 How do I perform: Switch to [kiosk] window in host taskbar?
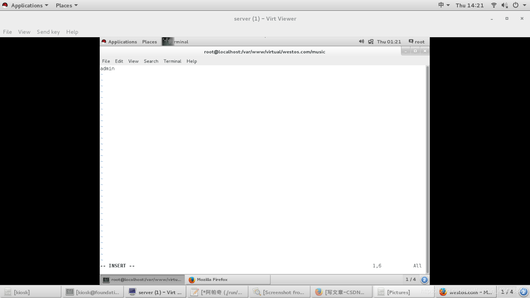pos(31,292)
